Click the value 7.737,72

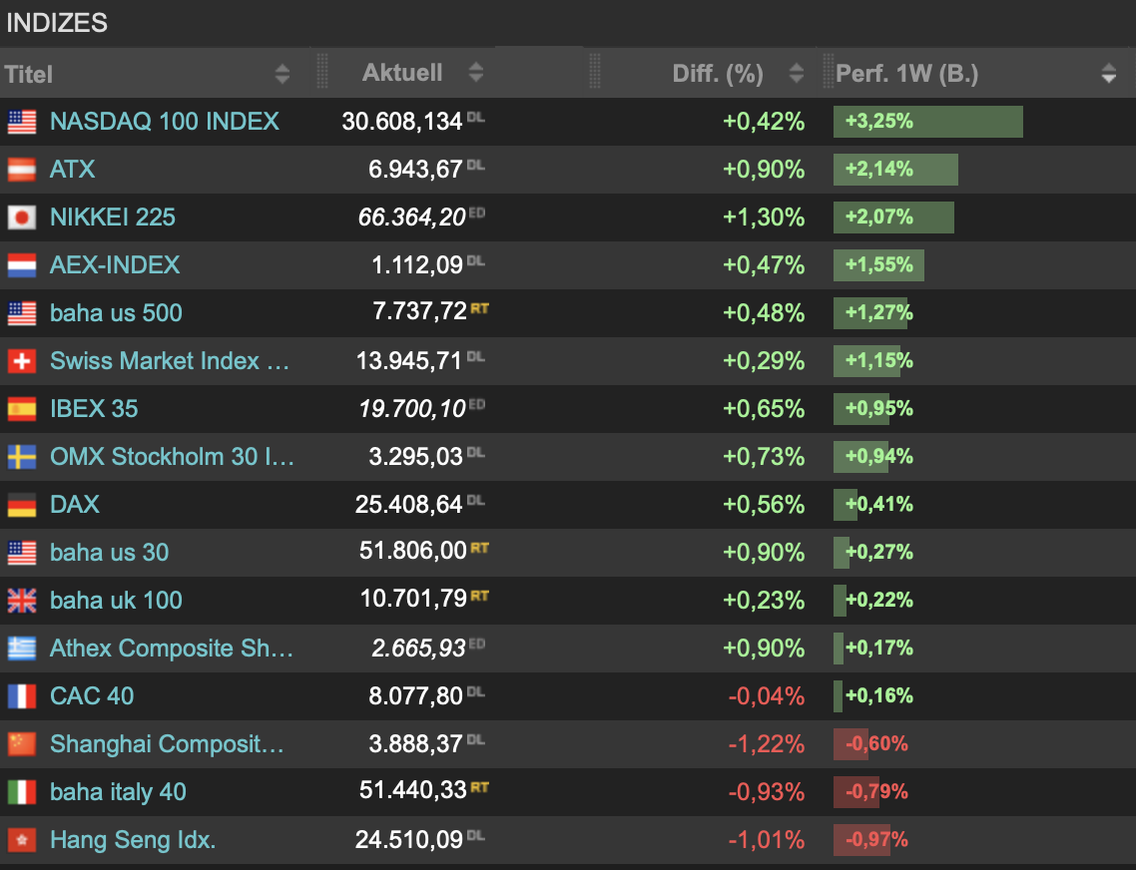click(419, 311)
